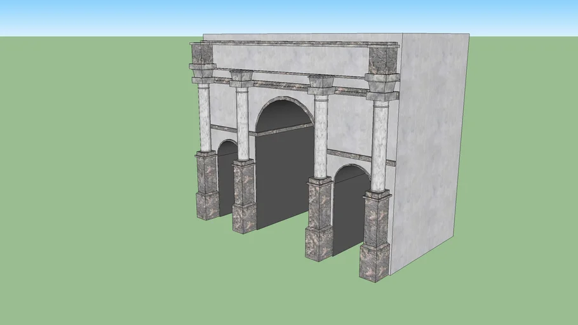Click the second marble pedestal from left
Image resolution: width=578 pixels, height=325 pixels.
[243, 196]
